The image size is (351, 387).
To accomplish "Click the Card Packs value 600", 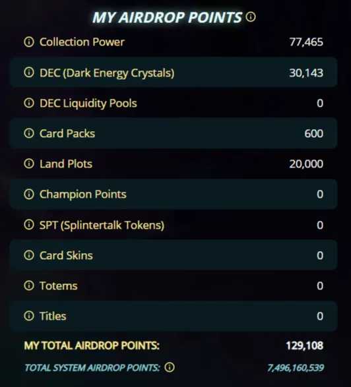I will pyautogui.click(x=313, y=134).
